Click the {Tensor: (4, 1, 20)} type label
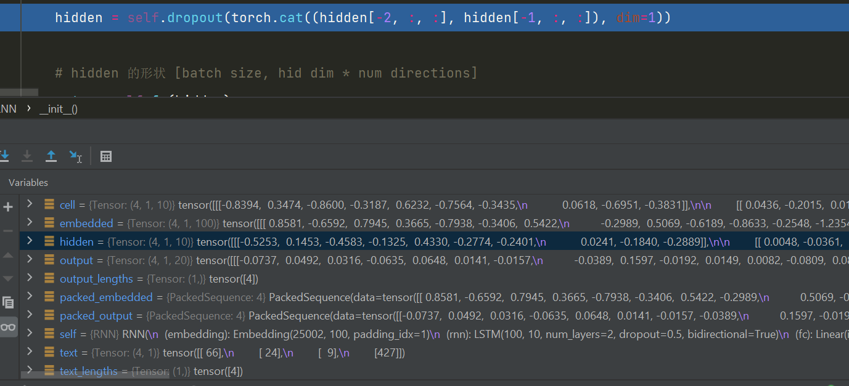This screenshot has height=386, width=849. point(149,260)
